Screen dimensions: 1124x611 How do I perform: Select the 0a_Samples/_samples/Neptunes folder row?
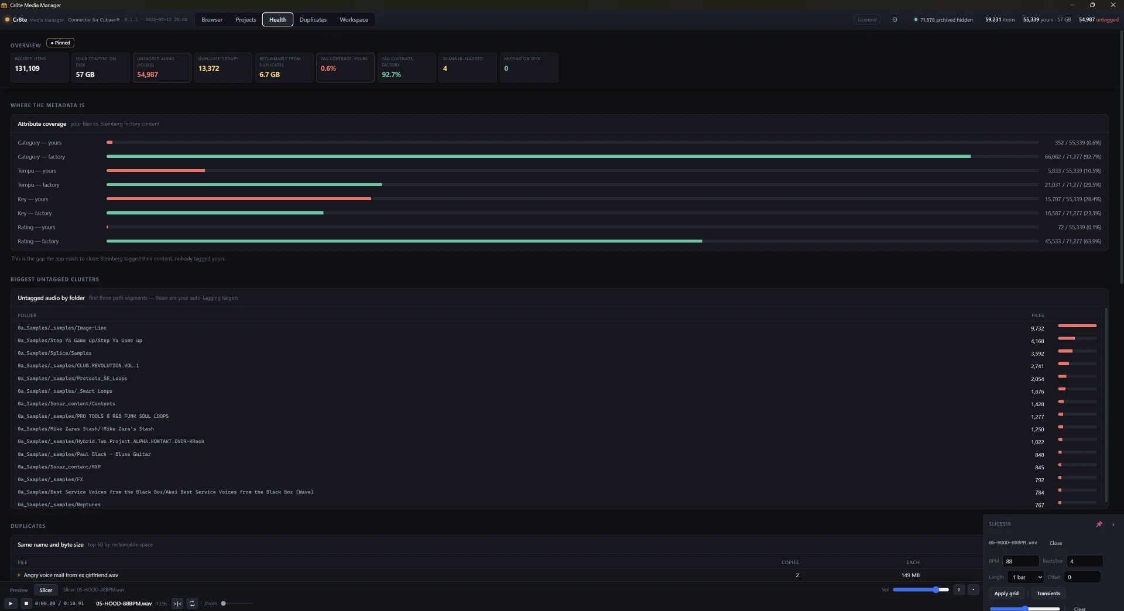(557, 504)
